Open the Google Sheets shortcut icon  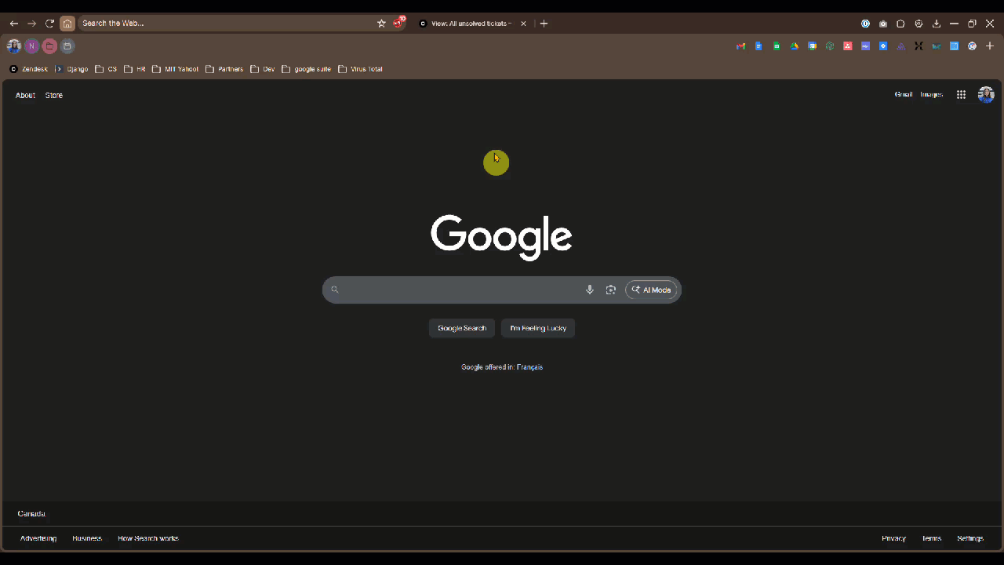point(777,46)
